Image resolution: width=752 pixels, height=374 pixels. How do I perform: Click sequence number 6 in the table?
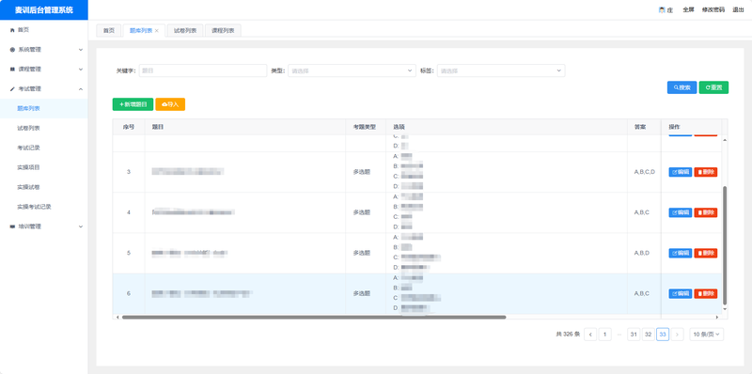(129, 293)
